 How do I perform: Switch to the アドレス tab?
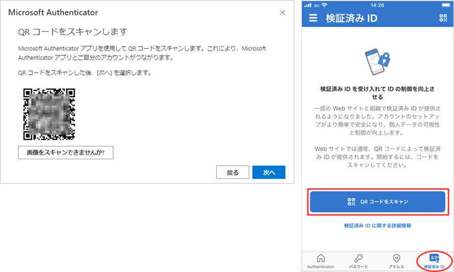click(397, 261)
